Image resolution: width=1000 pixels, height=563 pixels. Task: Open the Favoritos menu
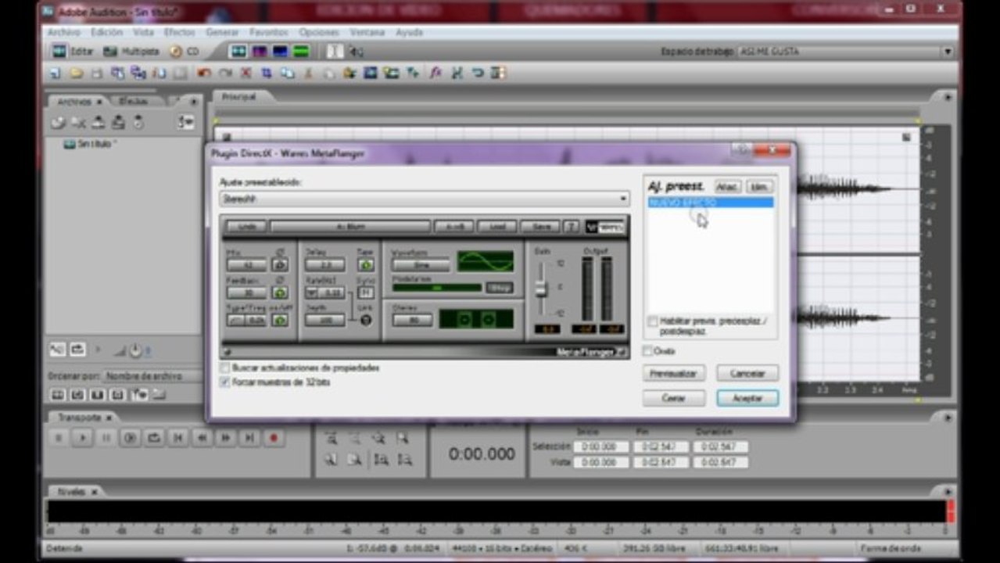pyautogui.click(x=269, y=32)
